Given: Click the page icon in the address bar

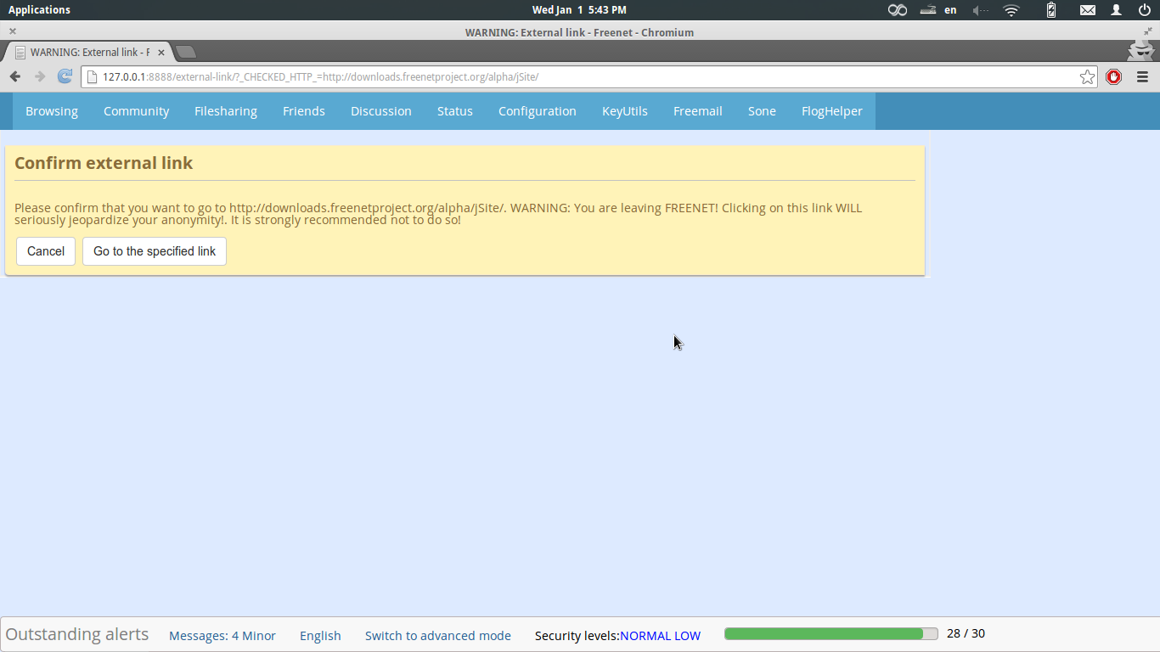Looking at the screenshot, I should [92, 77].
